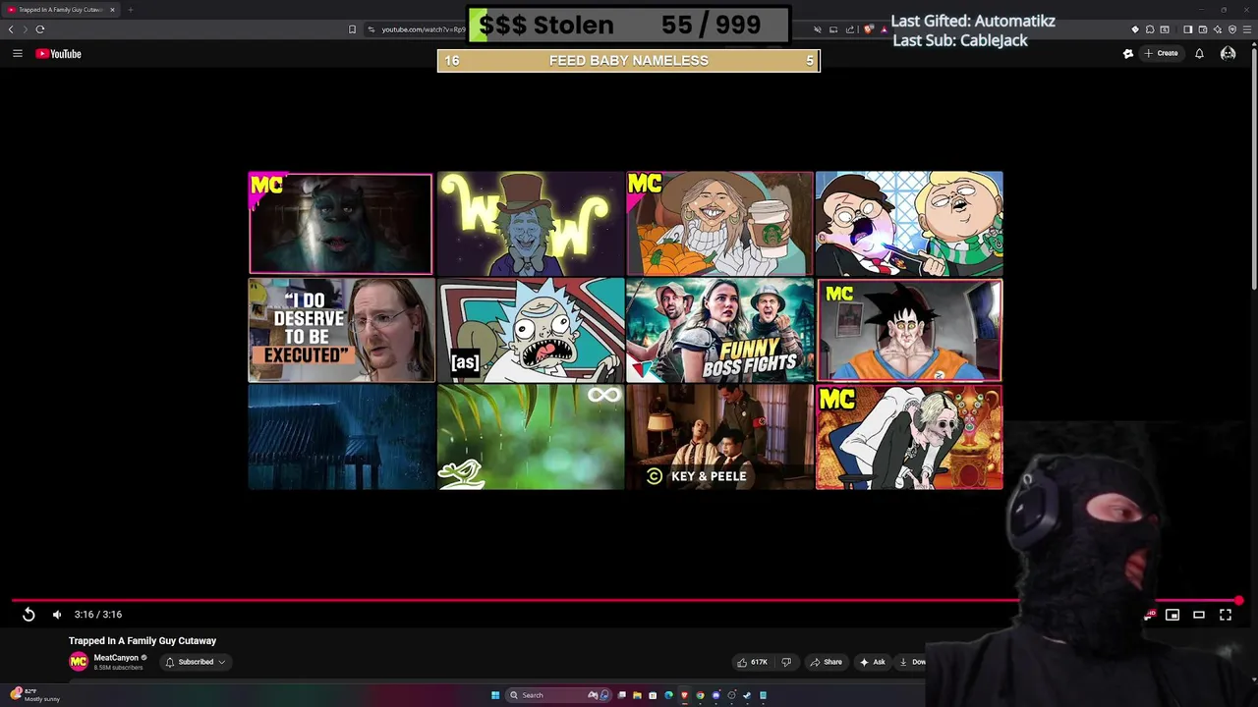This screenshot has height=707, width=1258.
Task: Open miniplayer from the player controls
Action: (x=1172, y=615)
